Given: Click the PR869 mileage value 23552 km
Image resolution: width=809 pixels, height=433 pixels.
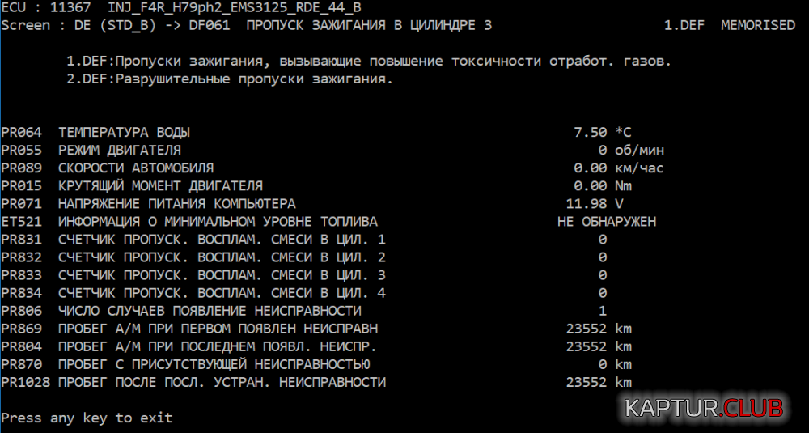Looking at the screenshot, I should click(x=599, y=329).
